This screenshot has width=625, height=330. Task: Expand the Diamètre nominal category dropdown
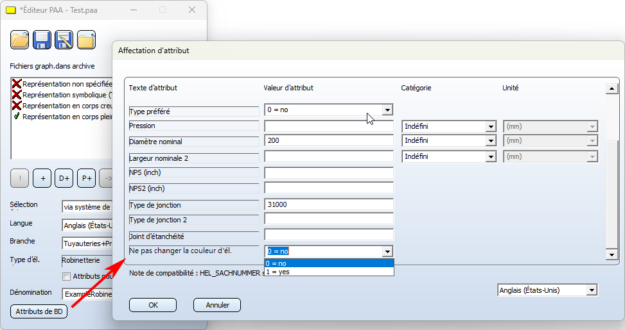tap(490, 140)
